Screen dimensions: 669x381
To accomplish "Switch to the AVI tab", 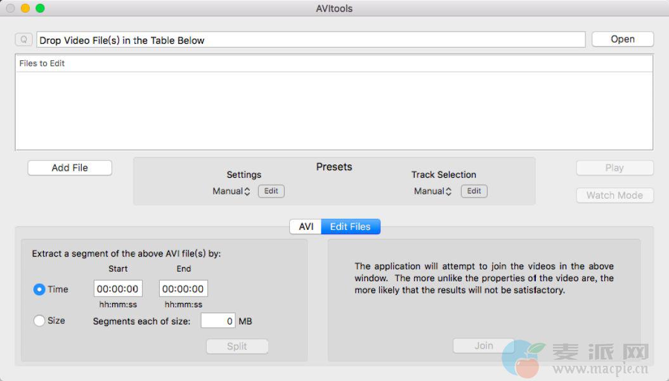I will click(x=306, y=227).
